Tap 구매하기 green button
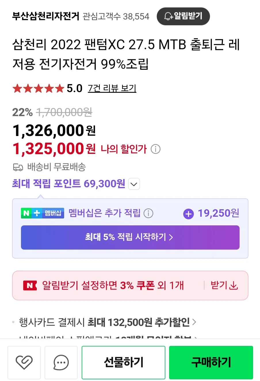 click(x=211, y=362)
